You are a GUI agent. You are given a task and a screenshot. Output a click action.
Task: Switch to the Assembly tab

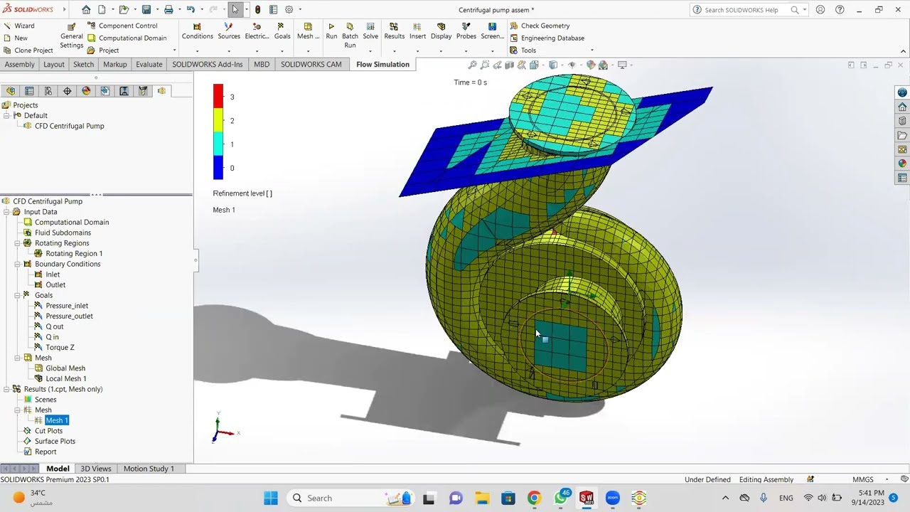[x=20, y=64]
